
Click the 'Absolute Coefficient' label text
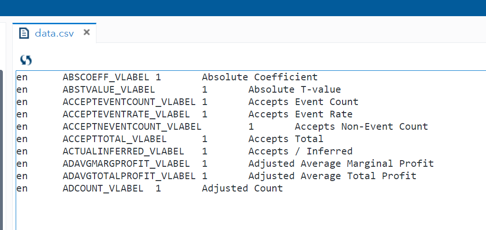pos(259,77)
